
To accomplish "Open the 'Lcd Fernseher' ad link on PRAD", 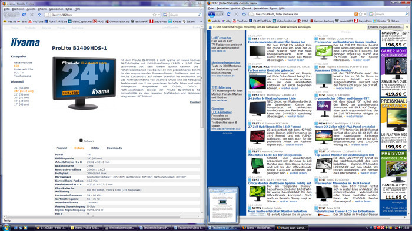I will 221,38.
